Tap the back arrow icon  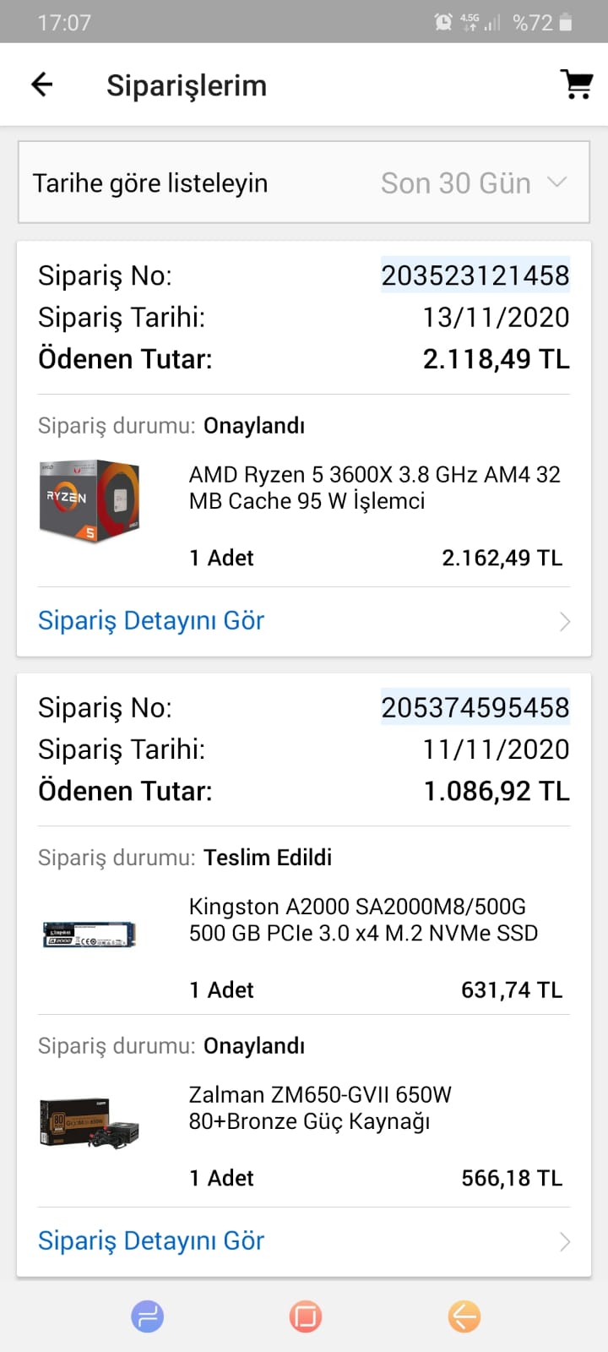[41, 84]
